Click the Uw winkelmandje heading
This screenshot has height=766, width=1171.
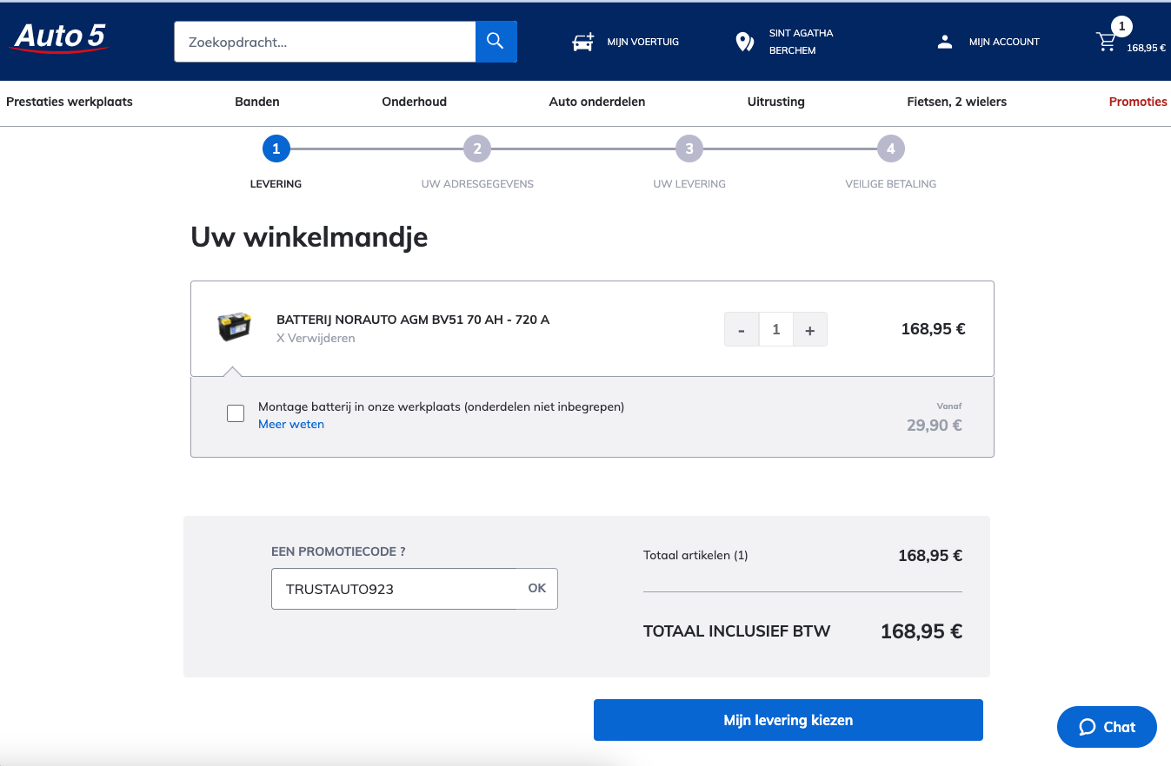[x=309, y=237]
